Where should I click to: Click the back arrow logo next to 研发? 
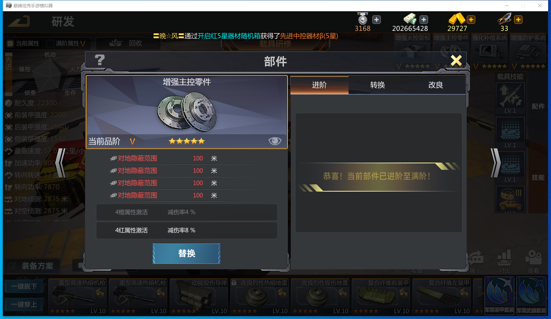click(19, 21)
